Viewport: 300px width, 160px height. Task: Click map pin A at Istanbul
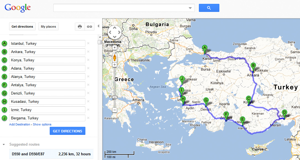(x=204, y=49)
